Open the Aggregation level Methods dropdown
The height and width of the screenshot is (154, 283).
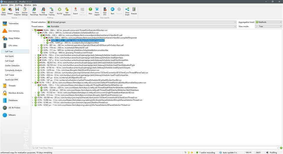tap(269, 22)
